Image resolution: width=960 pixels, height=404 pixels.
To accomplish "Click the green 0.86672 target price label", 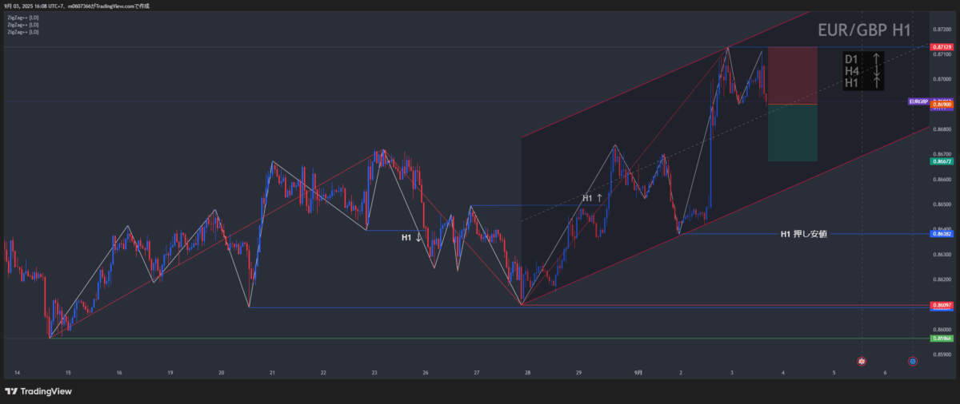I will click(941, 161).
